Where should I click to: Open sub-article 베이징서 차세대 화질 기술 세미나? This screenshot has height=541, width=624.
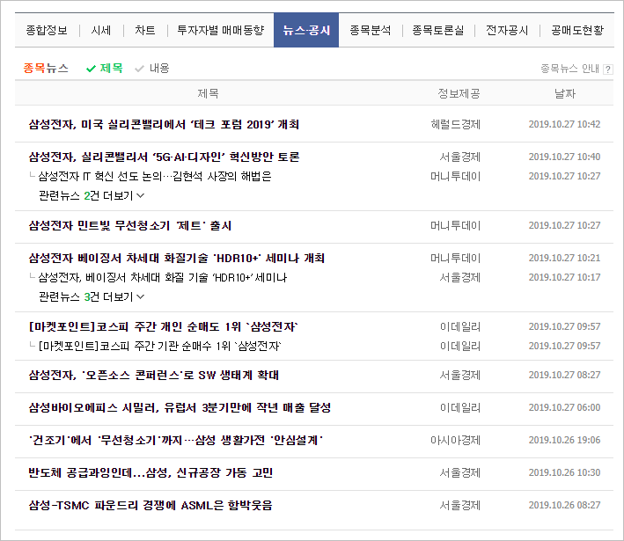[x=162, y=277]
